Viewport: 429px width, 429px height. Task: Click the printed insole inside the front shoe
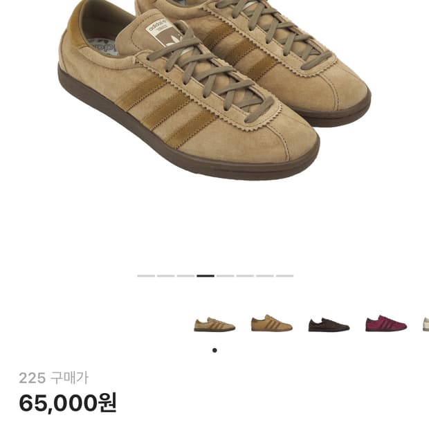pos(103,46)
